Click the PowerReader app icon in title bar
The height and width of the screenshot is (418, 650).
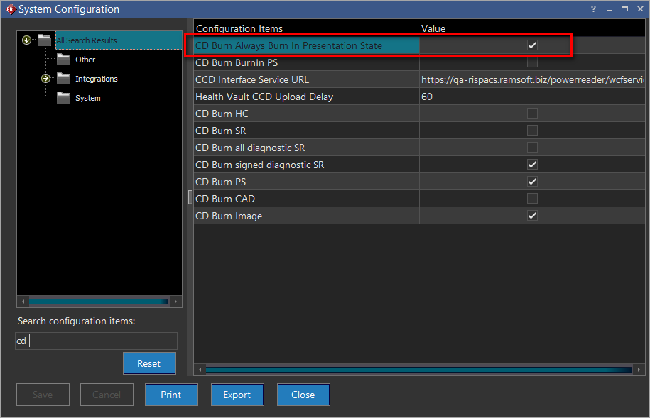[10, 9]
